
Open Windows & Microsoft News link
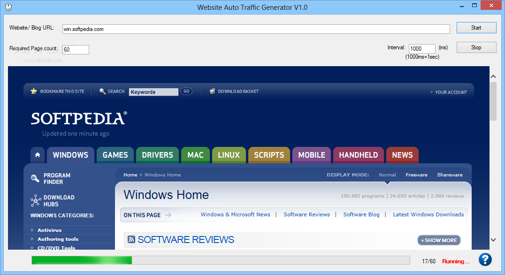coord(236,214)
